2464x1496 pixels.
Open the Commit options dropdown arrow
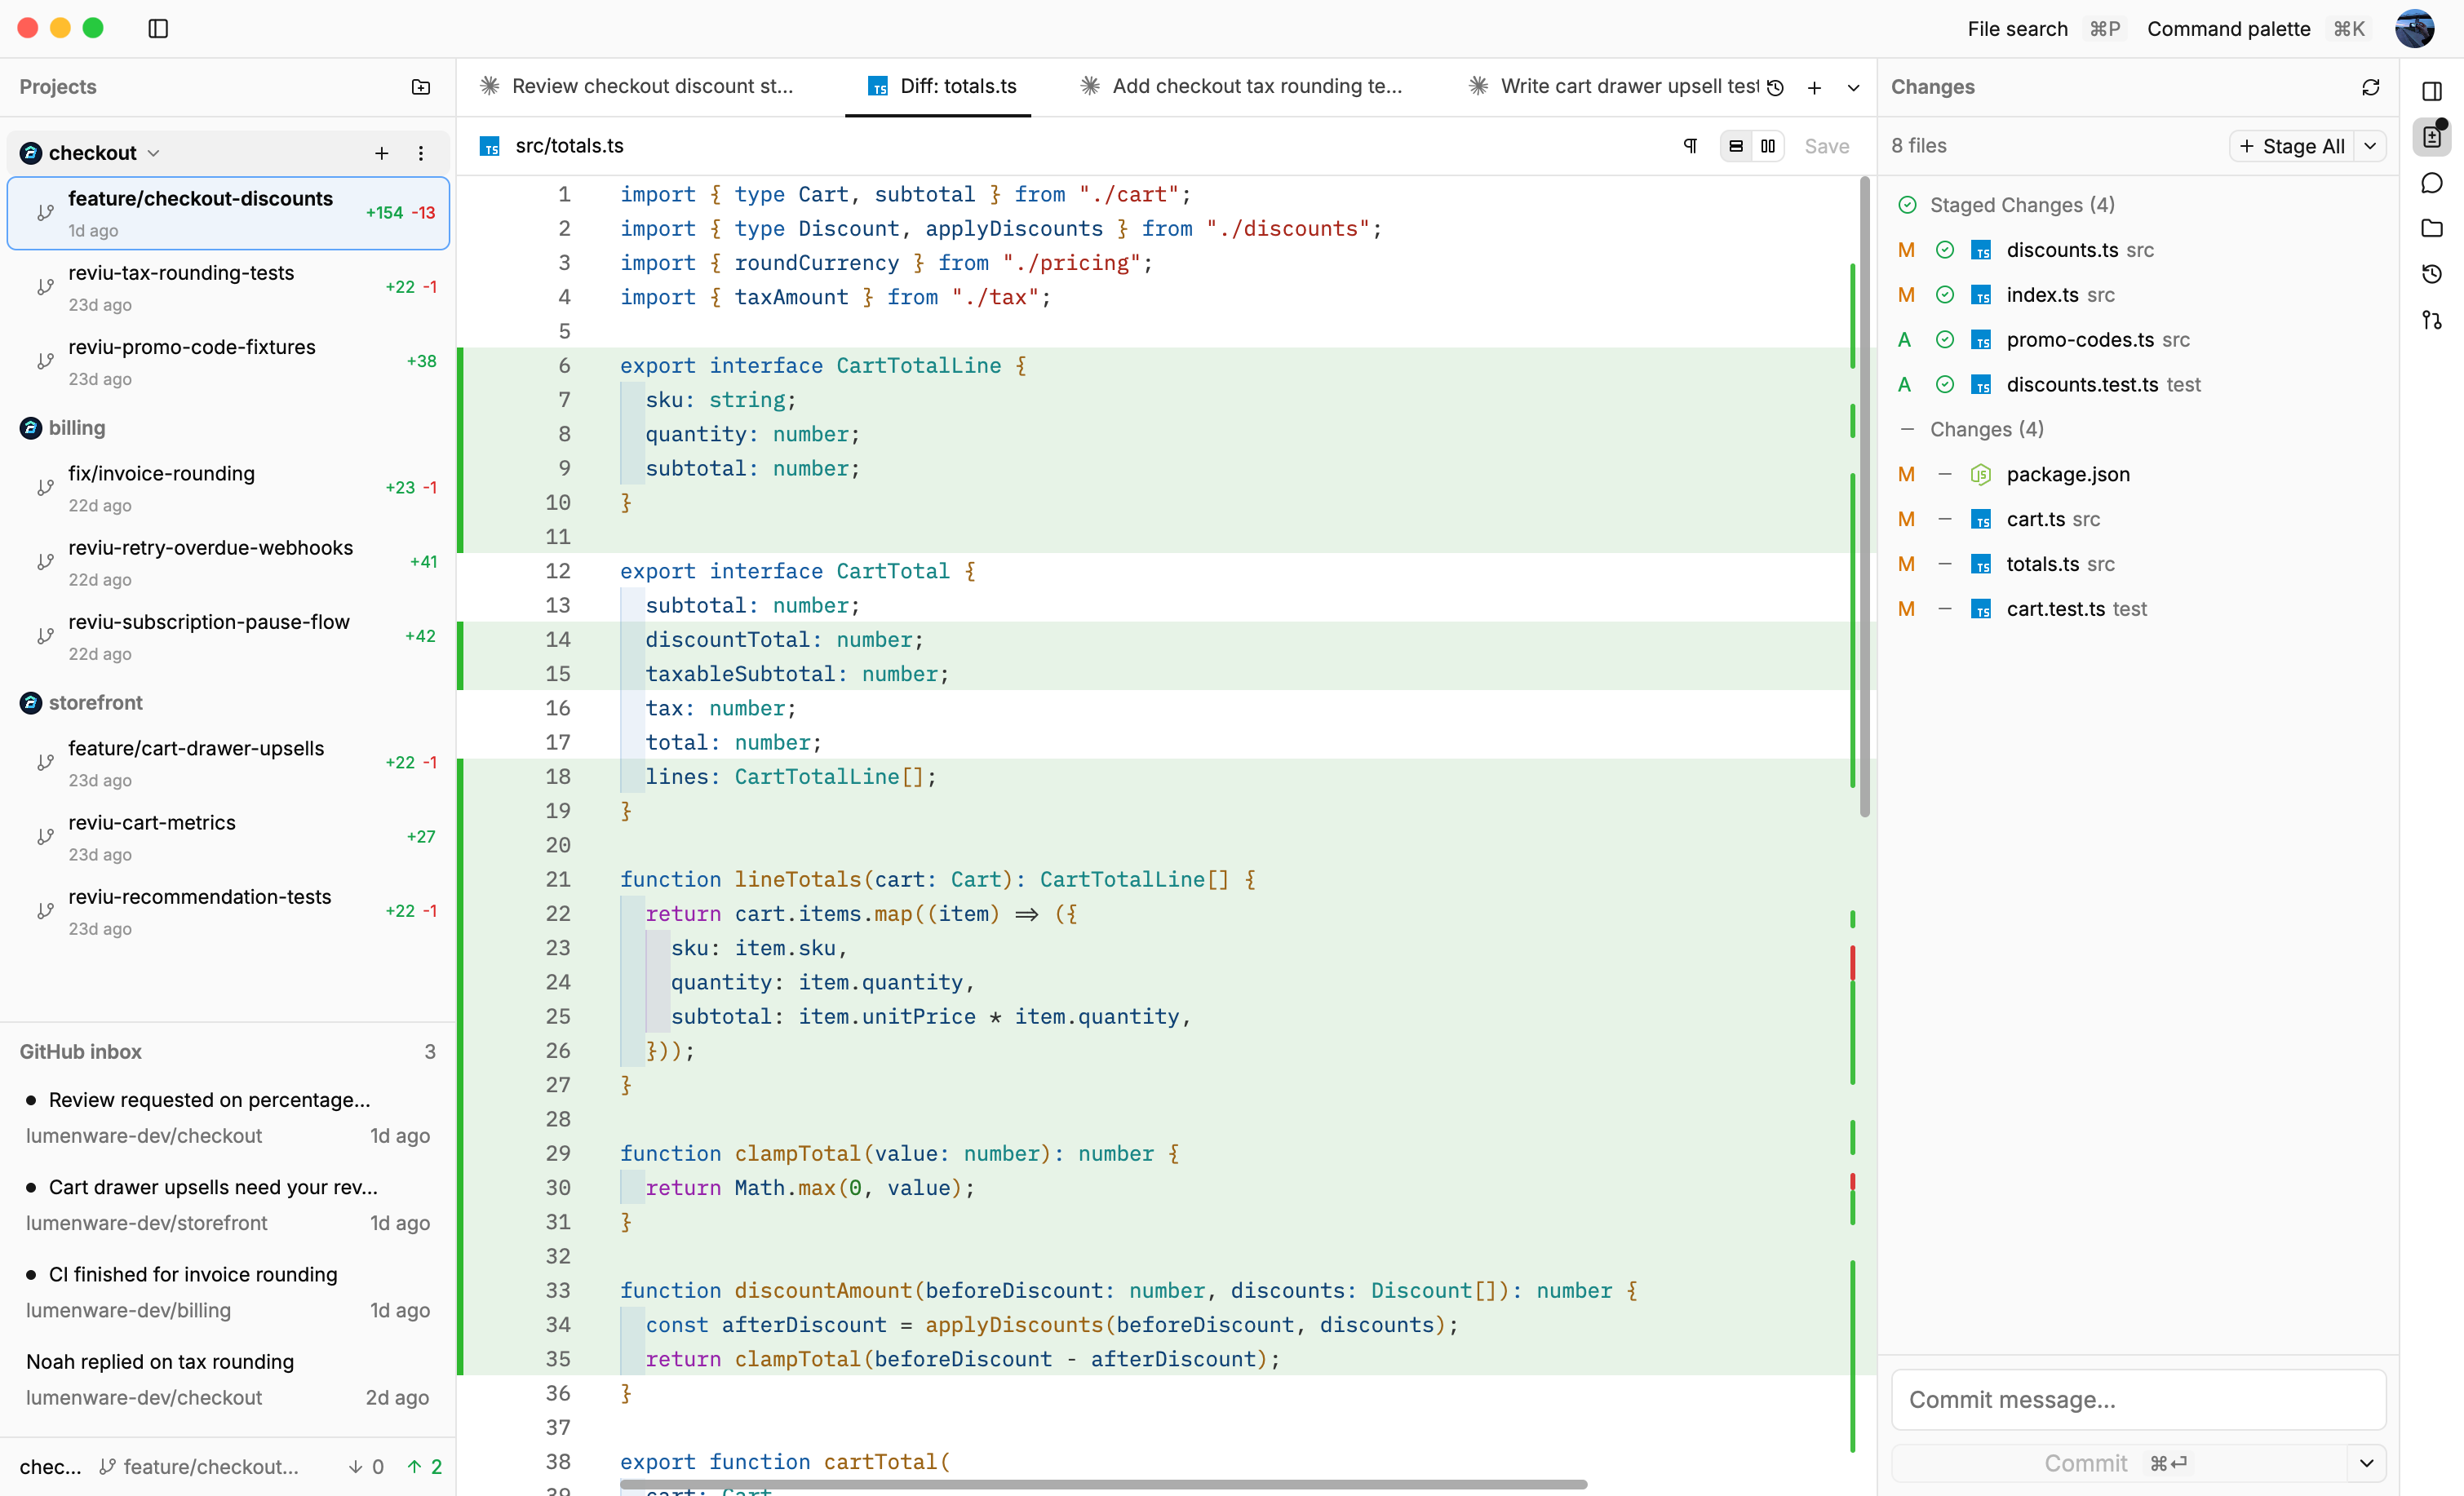point(2366,1463)
